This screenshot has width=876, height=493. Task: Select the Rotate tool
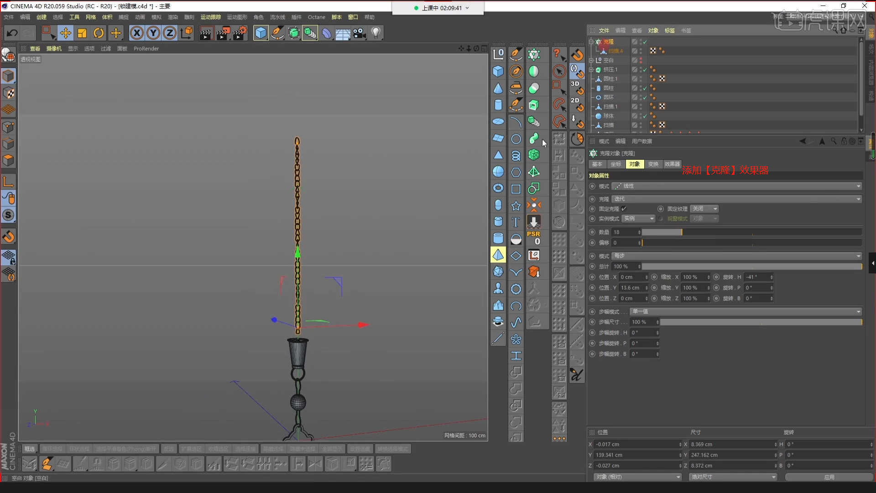click(x=99, y=33)
